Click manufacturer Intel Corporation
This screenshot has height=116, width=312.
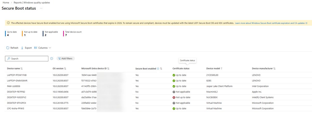coord(260,86)
